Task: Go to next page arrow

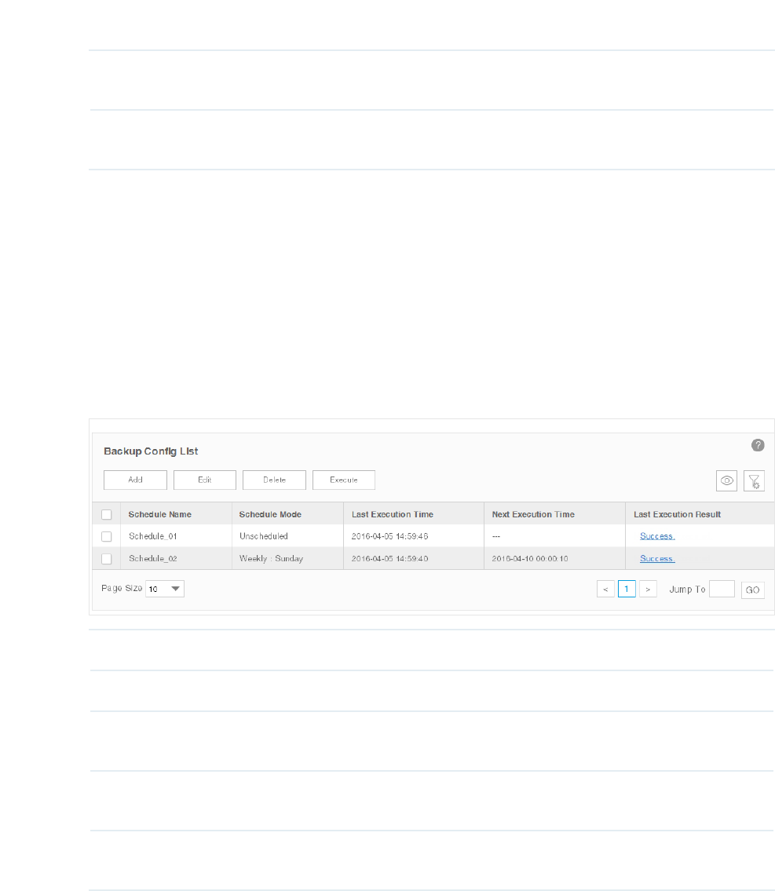Action: [648, 590]
